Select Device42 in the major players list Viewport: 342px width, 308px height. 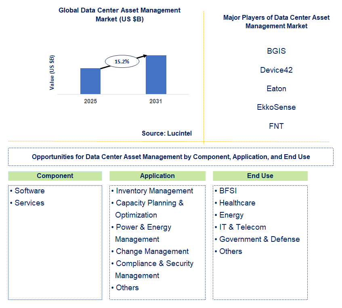[276, 70]
